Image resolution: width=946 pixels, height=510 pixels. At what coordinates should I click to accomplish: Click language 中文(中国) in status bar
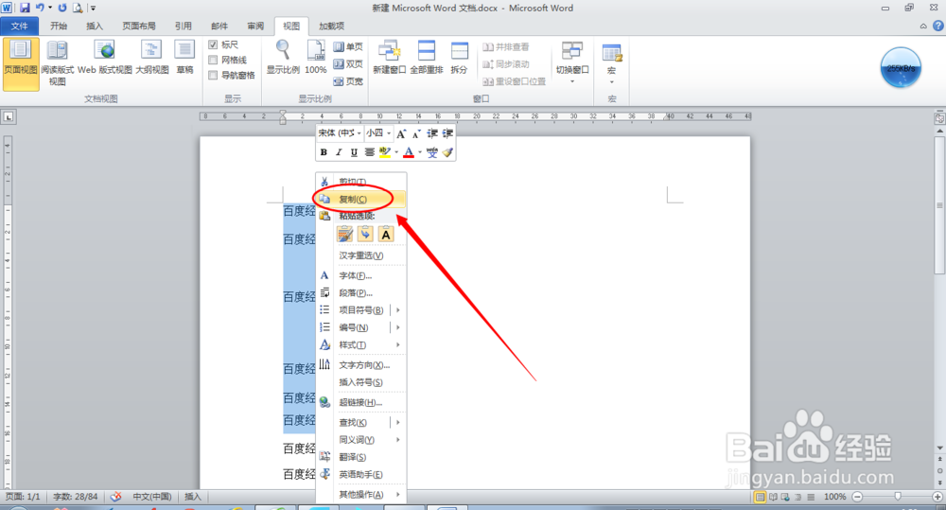pyautogui.click(x=152, y=496)
